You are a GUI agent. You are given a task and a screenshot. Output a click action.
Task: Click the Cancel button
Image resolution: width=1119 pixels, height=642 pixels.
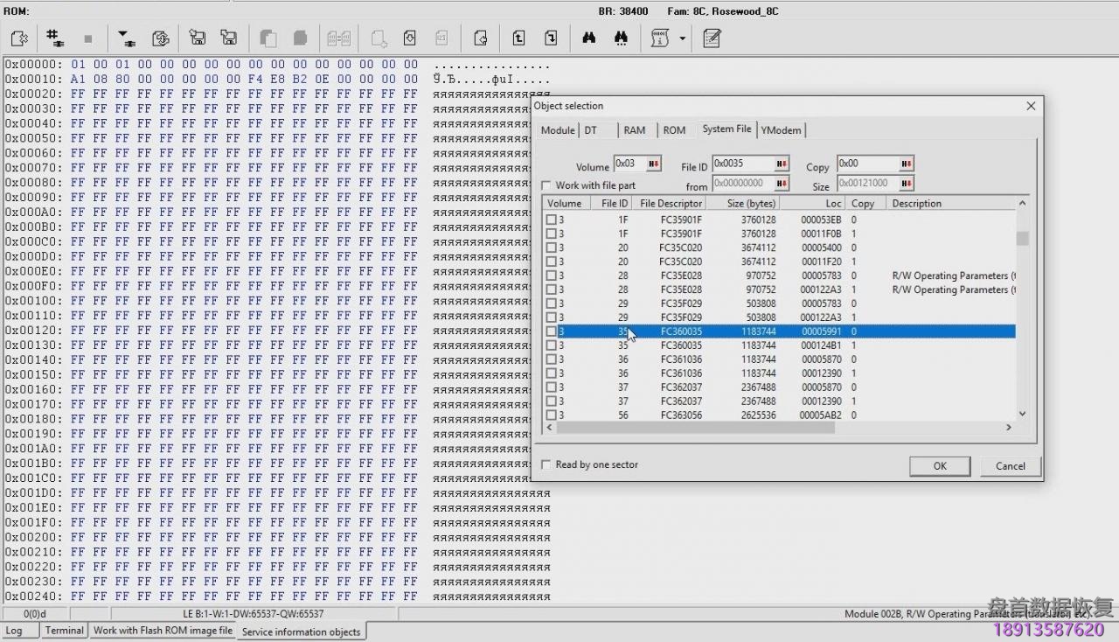pyautogui.click(x=1010, y=465)
